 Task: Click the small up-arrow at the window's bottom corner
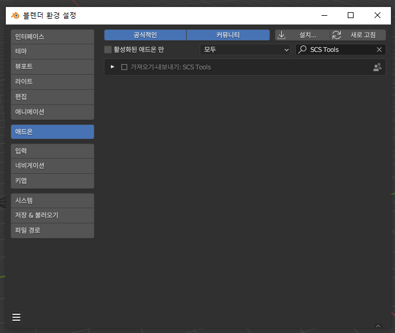point(378,326)
